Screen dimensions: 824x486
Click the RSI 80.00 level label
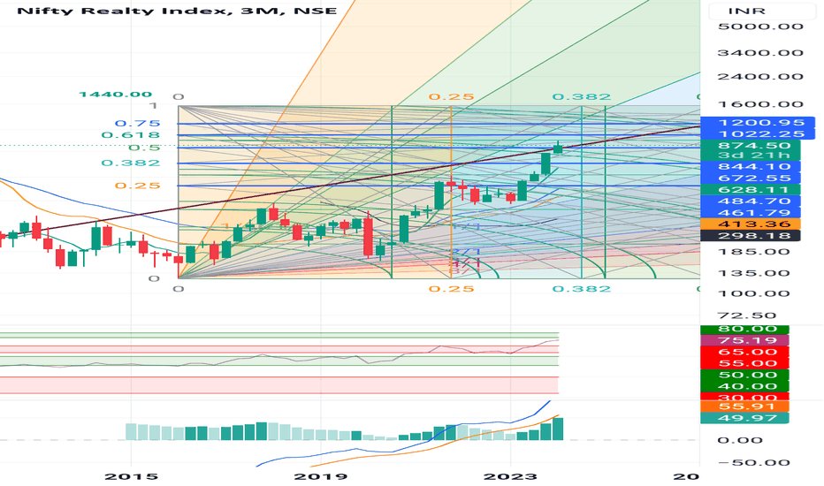pos(745,330)
